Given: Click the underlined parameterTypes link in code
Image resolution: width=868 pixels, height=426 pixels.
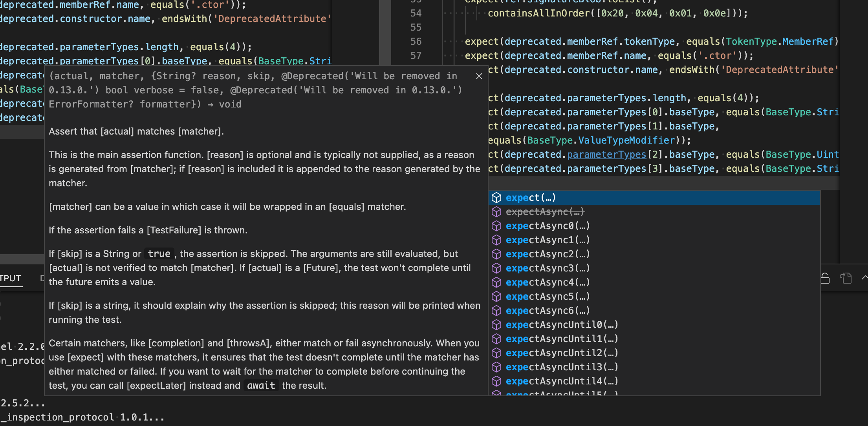Looking at the screenshot, I should point(606,155).
